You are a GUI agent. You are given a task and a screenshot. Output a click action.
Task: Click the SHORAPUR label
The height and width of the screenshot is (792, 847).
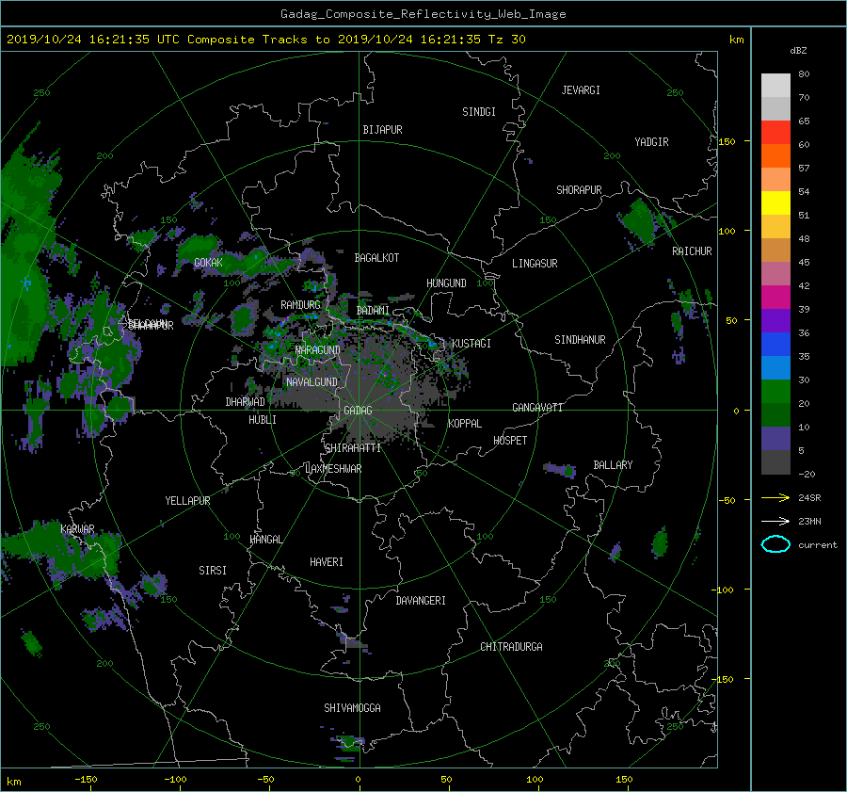point(579,190)
